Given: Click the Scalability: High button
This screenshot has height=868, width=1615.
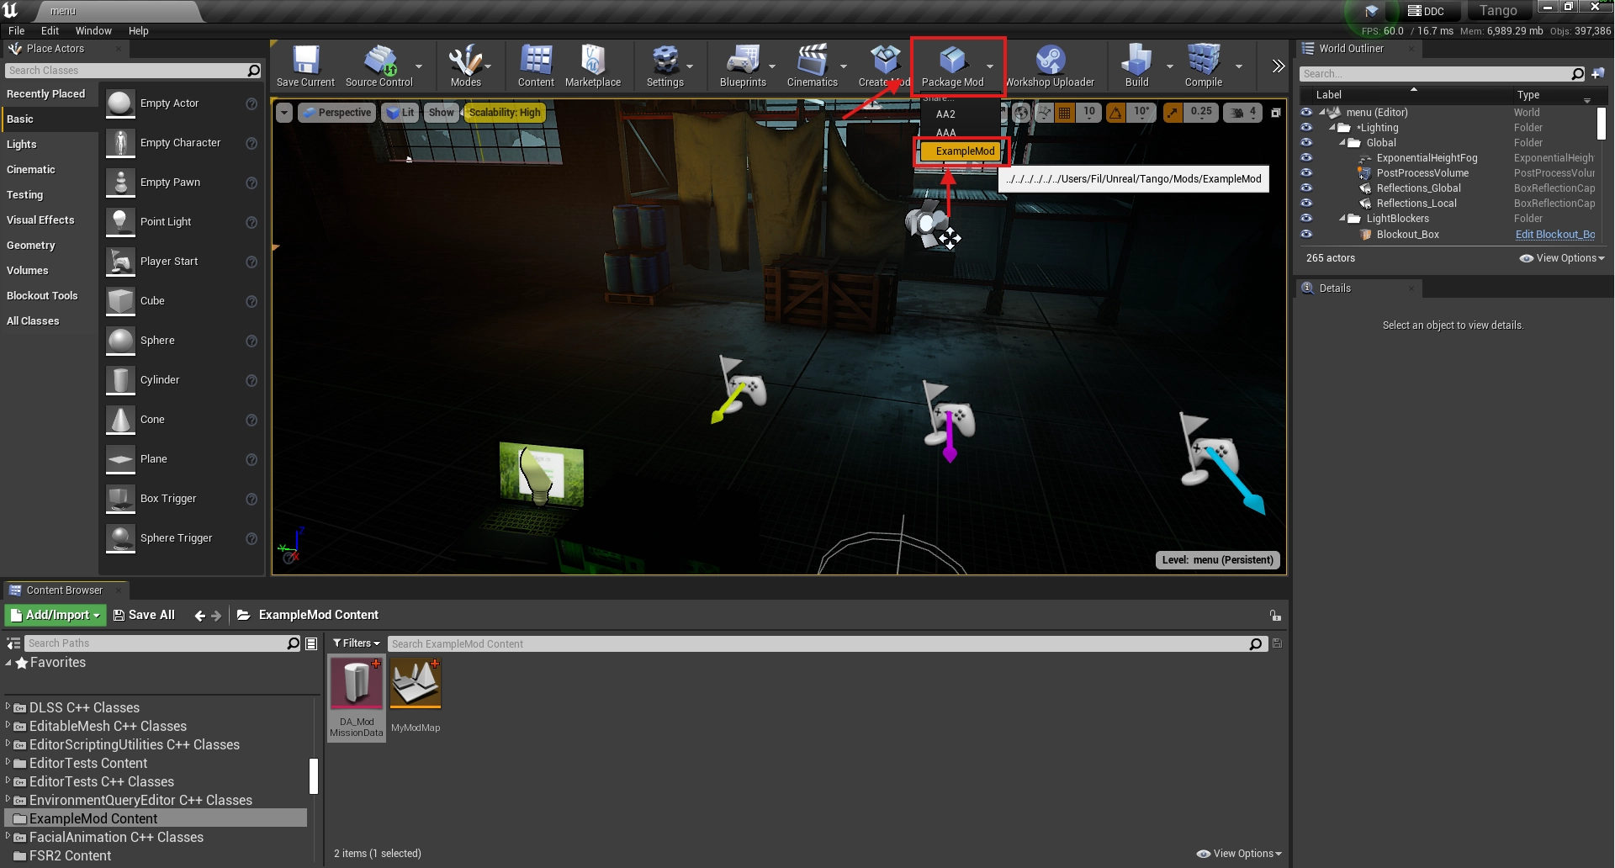Looking at the screenshot, I should 505,113.
